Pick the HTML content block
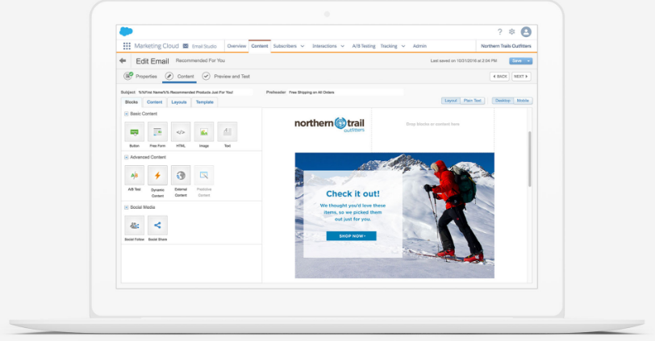Screen dimensions: 655x341 coord(181,131)
